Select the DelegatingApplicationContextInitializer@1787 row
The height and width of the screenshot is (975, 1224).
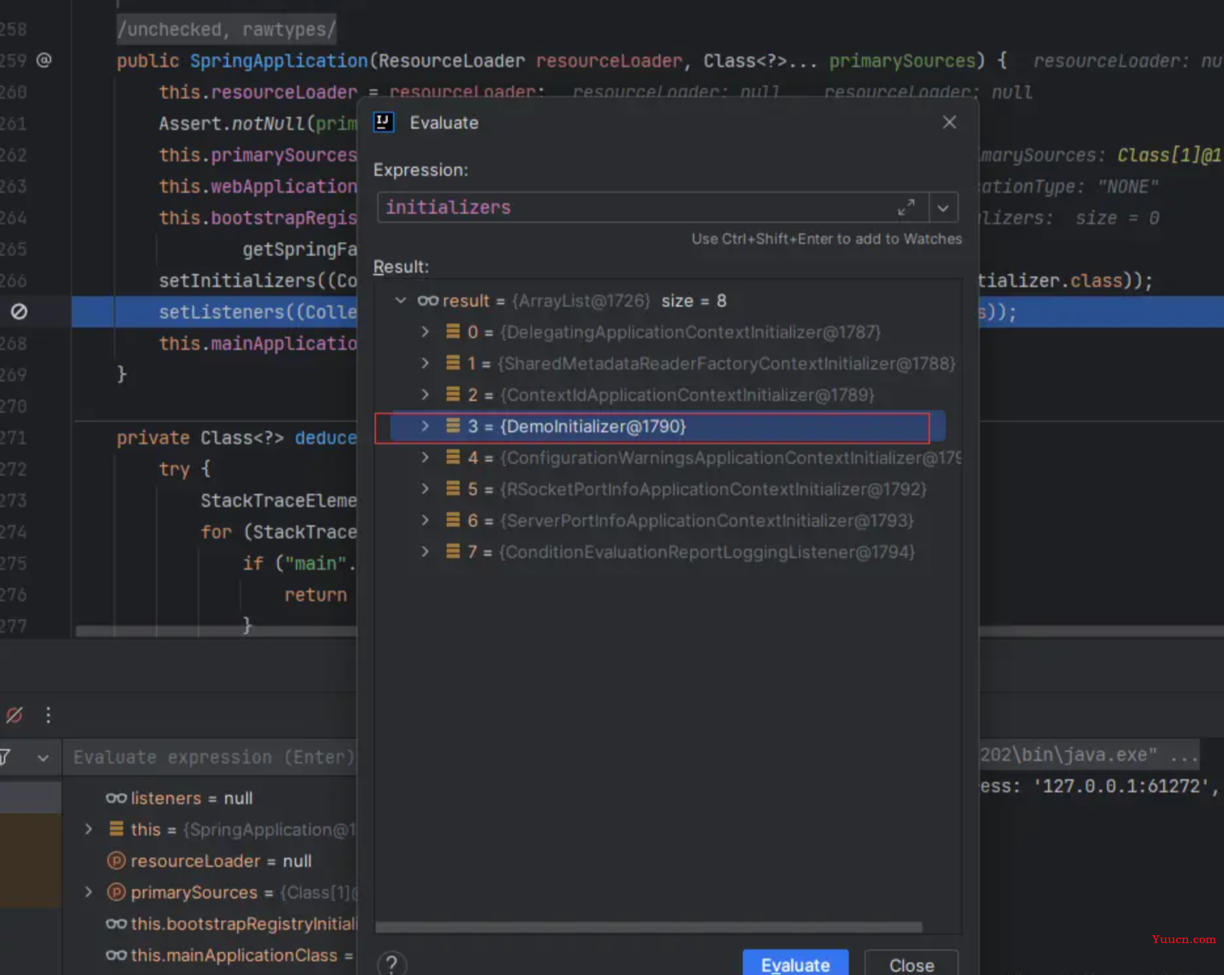point(668,332)
